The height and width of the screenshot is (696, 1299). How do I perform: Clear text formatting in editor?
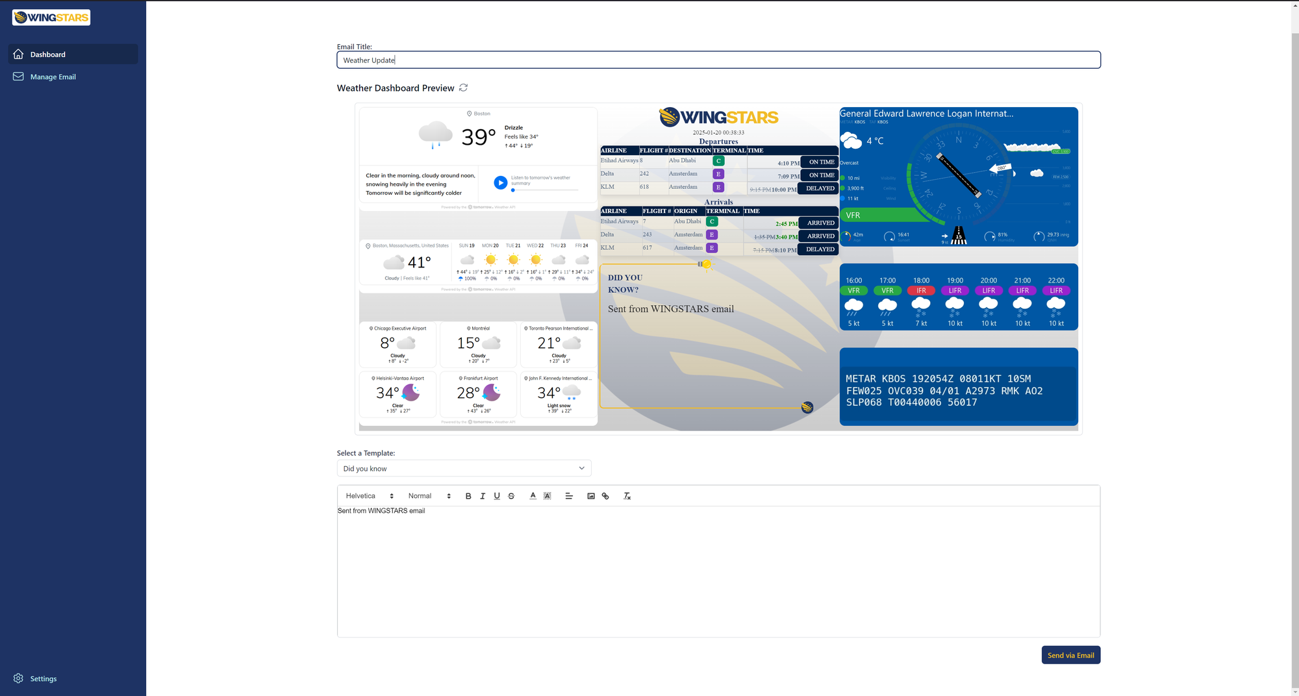point(627,496)
